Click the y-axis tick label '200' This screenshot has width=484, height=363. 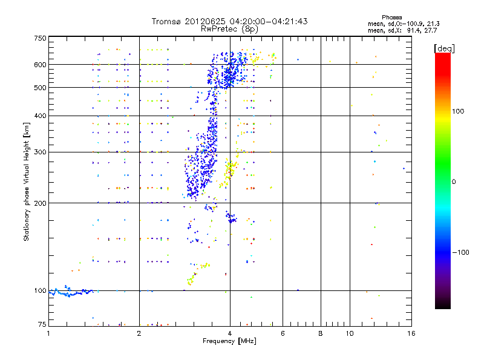pyautogui.click(x=40, y=203)
